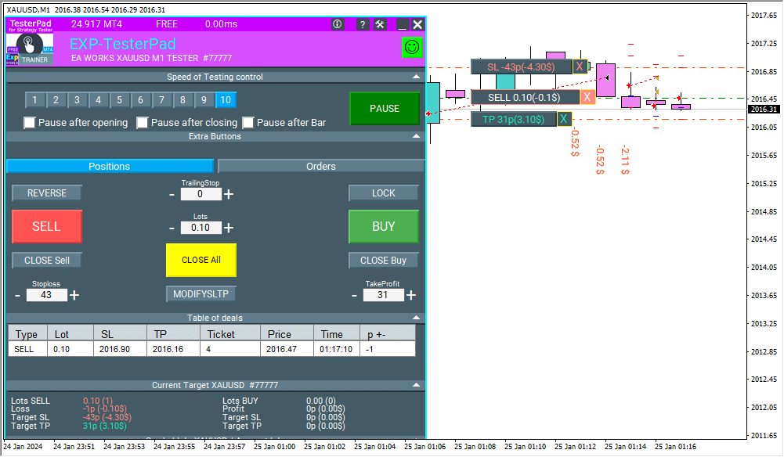Decrease Stoploss with the minus button
The width and height of the screenshot is (784, 457).
point(18,295)
